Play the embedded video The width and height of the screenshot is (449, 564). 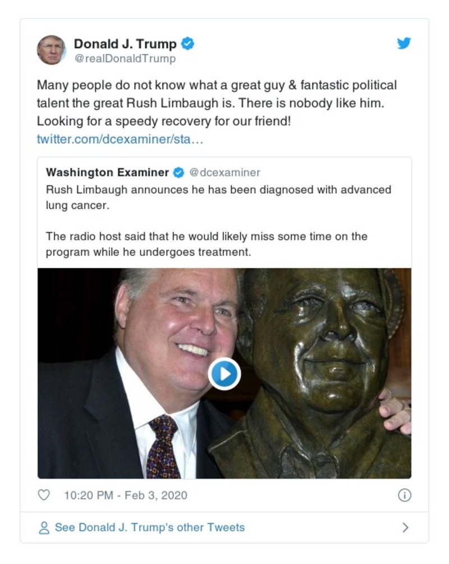(x=224, y=374)
